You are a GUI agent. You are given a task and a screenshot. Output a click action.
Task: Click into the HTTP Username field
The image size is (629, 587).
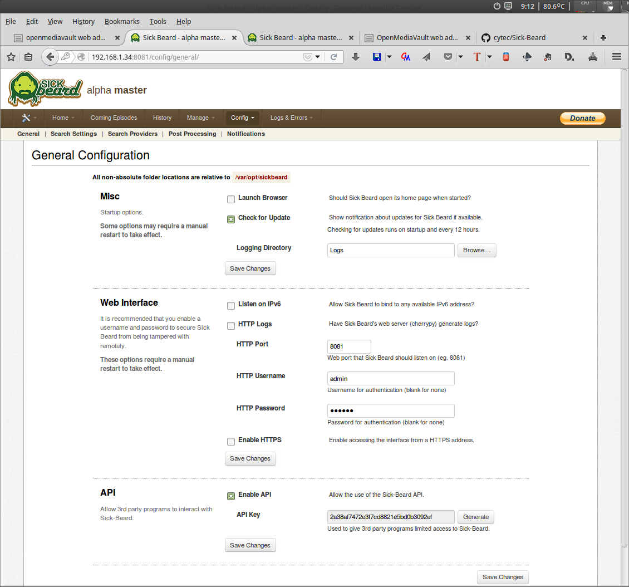[x=391, y=379]
